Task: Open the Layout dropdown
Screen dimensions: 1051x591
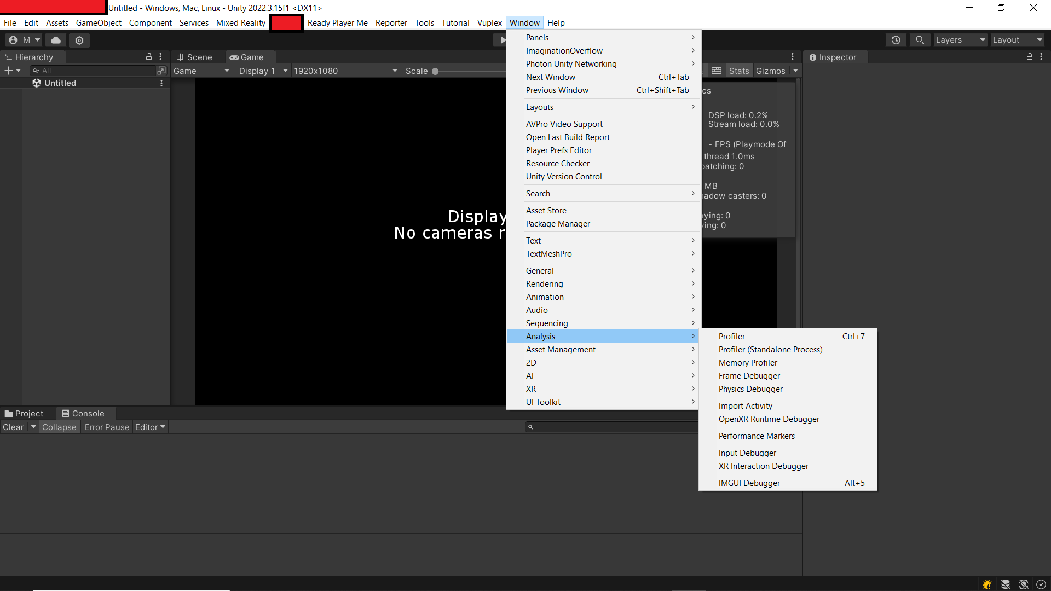Action: click(1017, 40)
